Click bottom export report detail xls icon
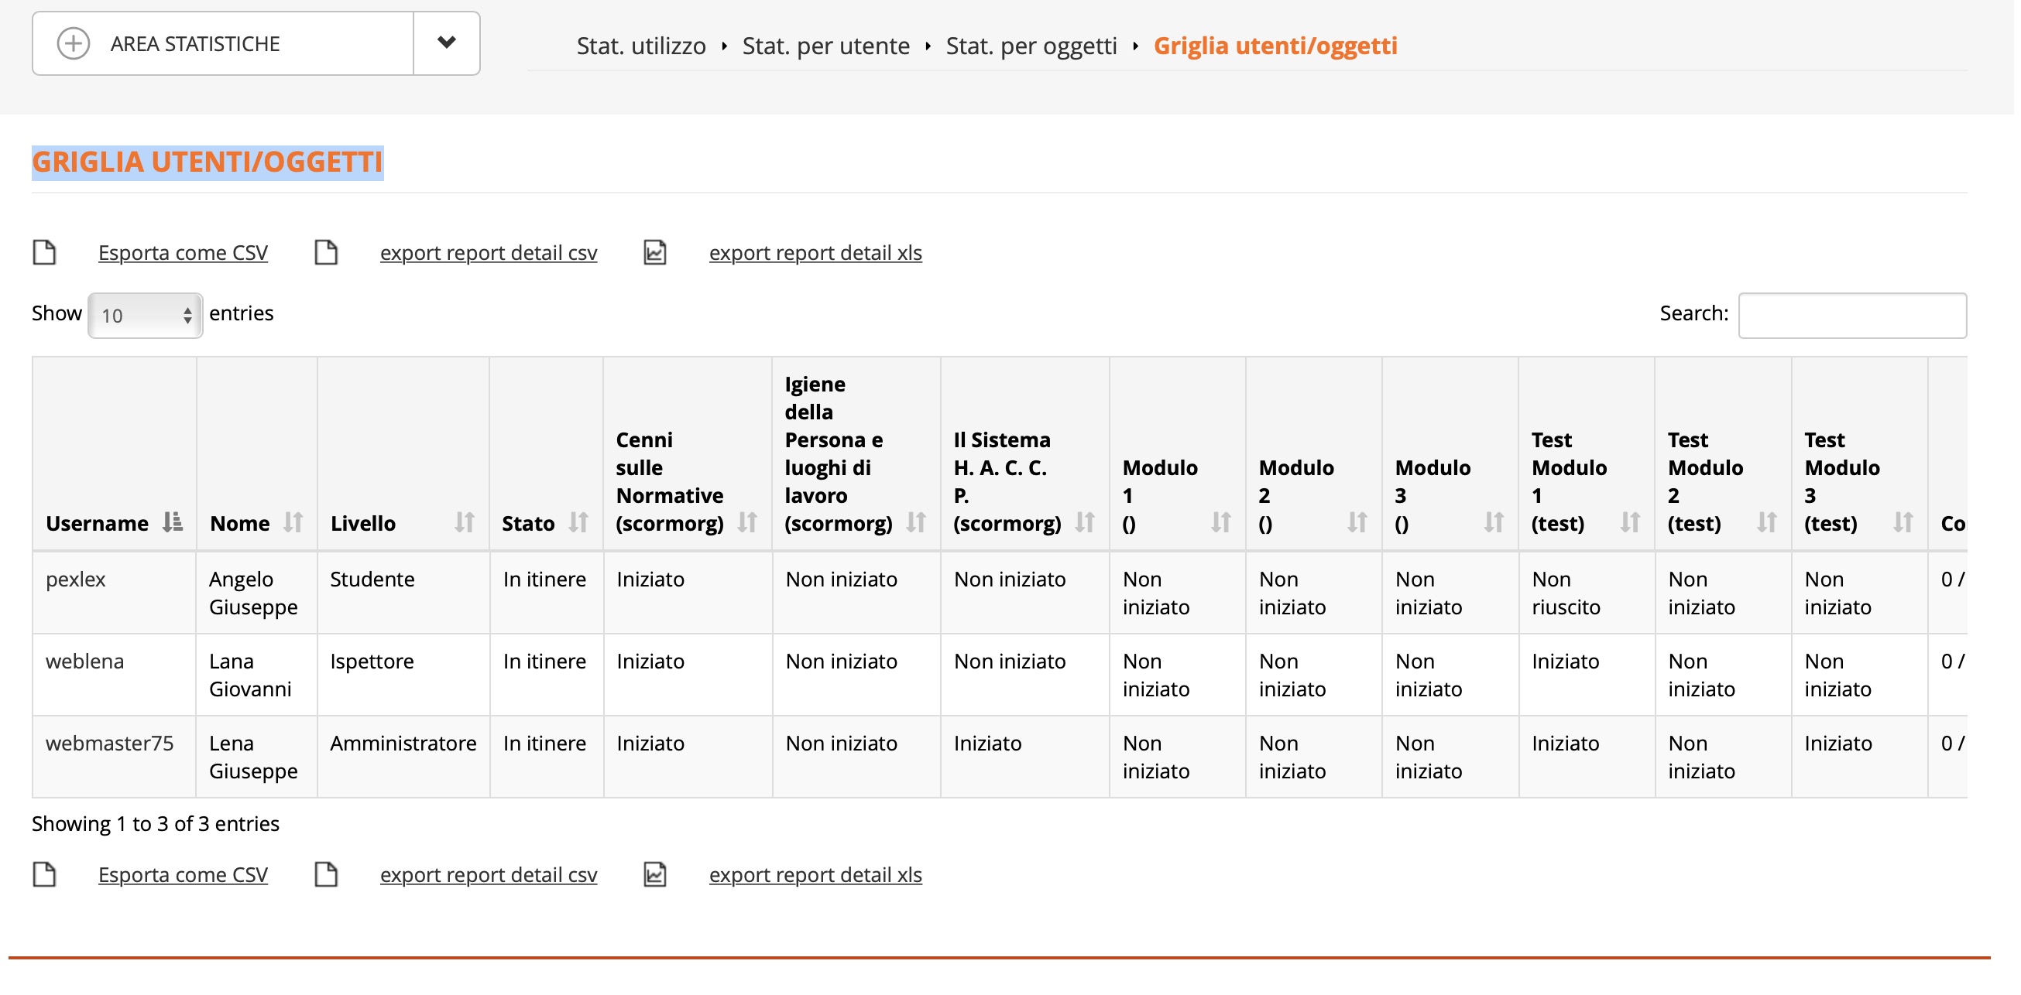The image size is (2021, 995). coord(654,874)
